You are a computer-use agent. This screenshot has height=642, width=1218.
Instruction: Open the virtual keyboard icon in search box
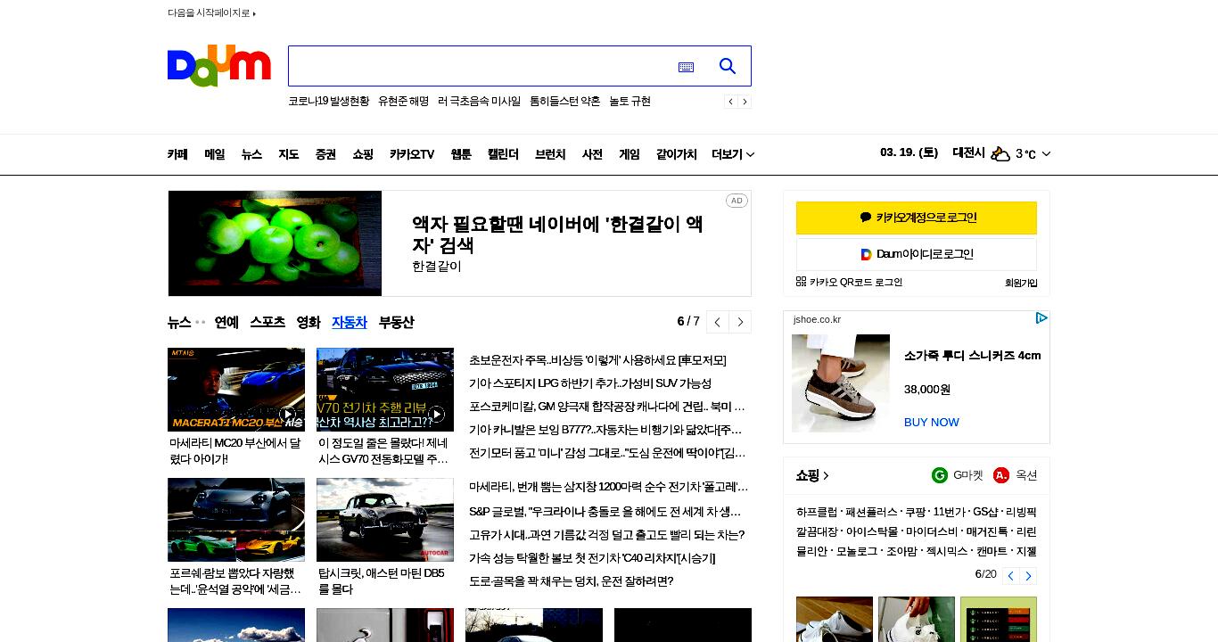686,67
